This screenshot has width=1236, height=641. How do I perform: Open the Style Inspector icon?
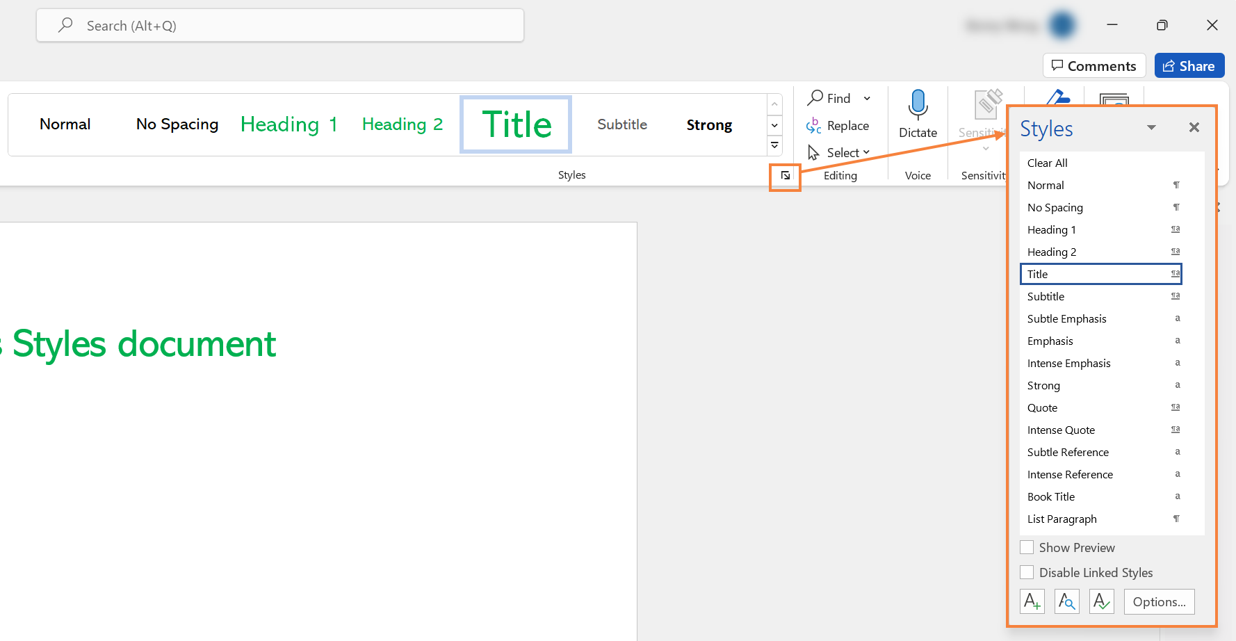[x=1067, y=601]
